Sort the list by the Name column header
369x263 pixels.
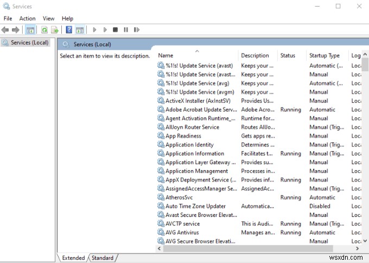166,55
